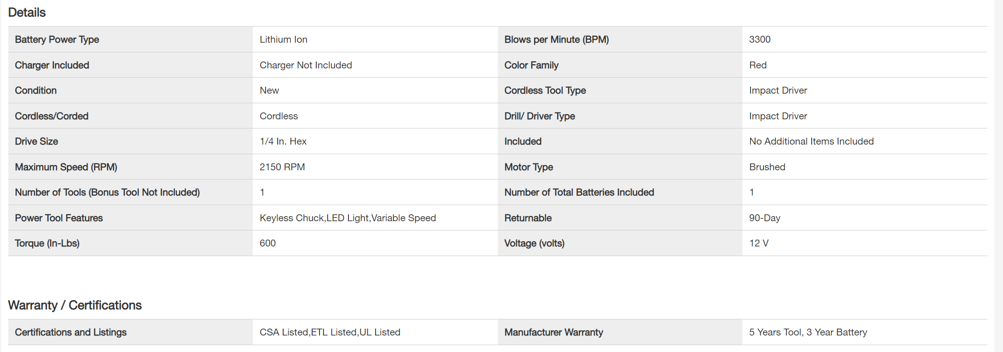Viewport: 1003px width, 352px height.
Task: Click the Keyless Chuck, LED Light, Variable Speed value
Action: click(x=348, y=218)
